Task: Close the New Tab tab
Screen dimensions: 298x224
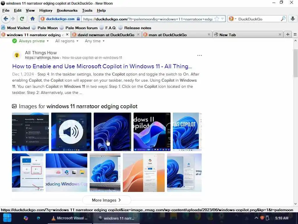Action: (x=280, y=34)
